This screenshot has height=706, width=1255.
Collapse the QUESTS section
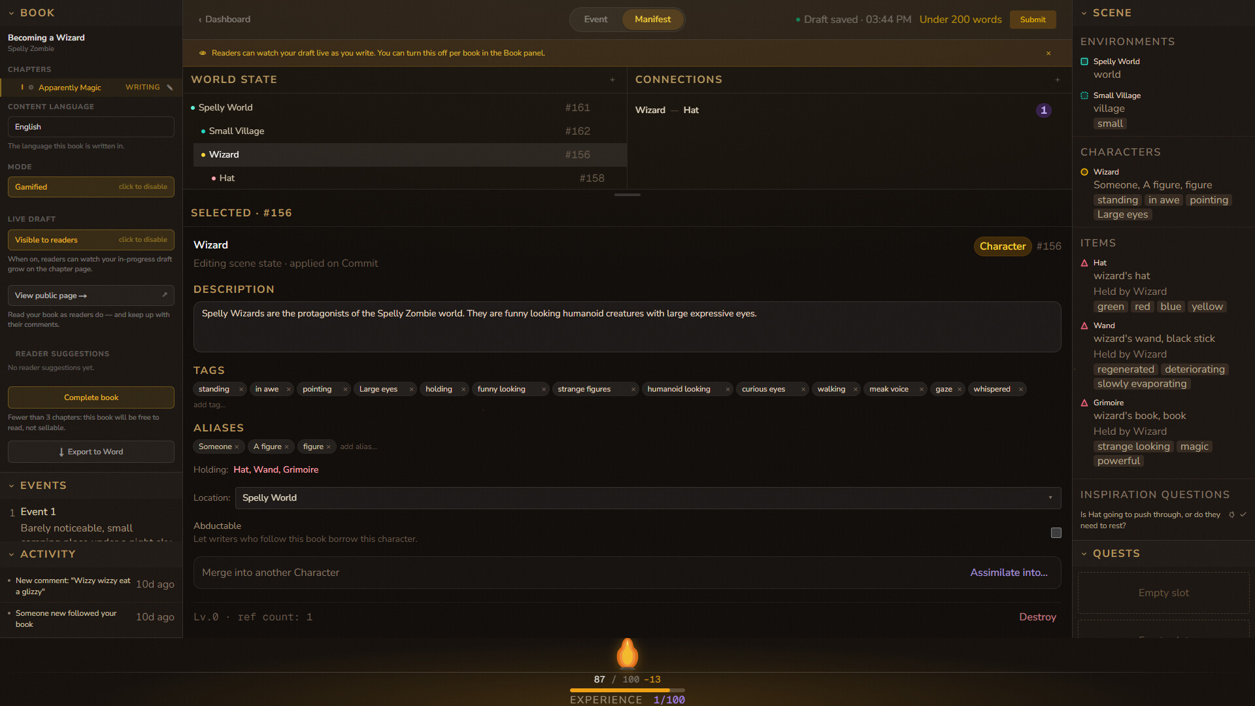point(1084,554)
